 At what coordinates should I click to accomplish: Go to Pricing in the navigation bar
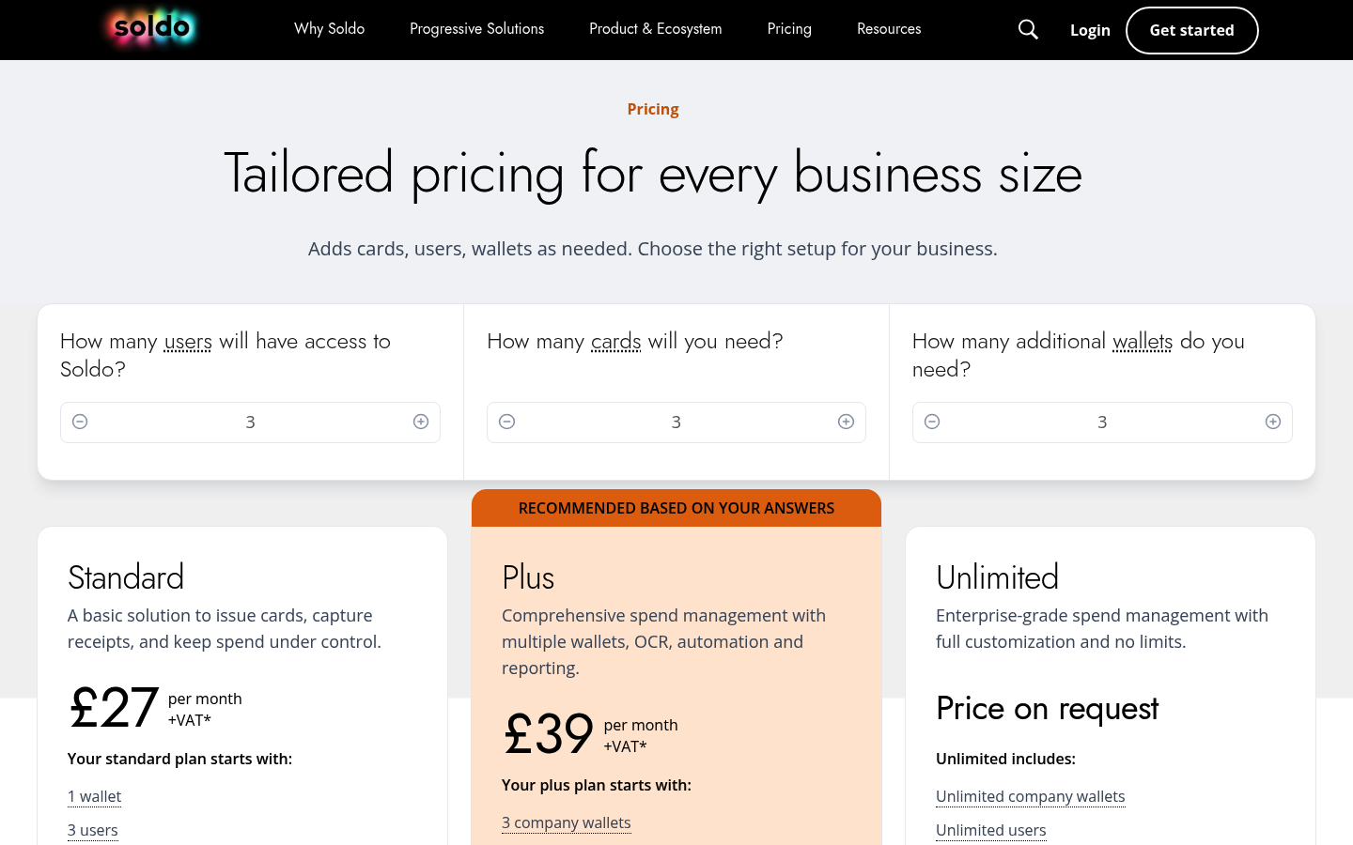pos(789,29)
